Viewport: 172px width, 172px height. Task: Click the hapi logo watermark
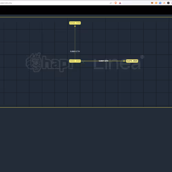(x=49, y=63)
